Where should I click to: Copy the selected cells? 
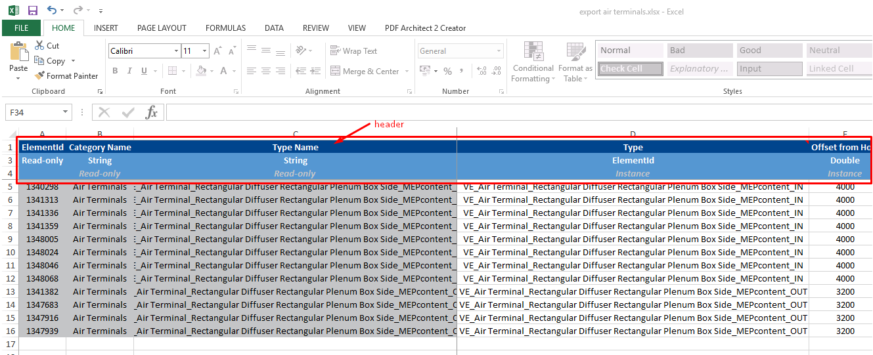pyautogui.click(x=39, y=60)
